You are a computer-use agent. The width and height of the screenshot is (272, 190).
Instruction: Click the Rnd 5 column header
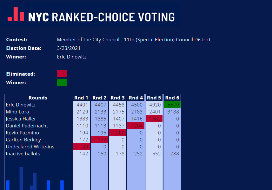(x=154, y=98)
